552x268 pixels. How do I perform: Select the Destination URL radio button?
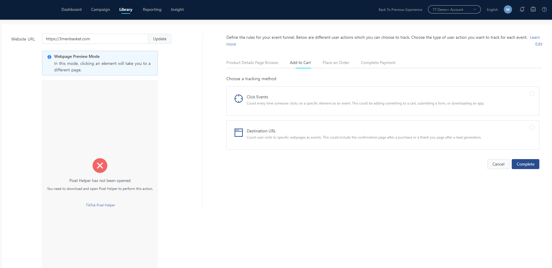click(x=532, y=127)
